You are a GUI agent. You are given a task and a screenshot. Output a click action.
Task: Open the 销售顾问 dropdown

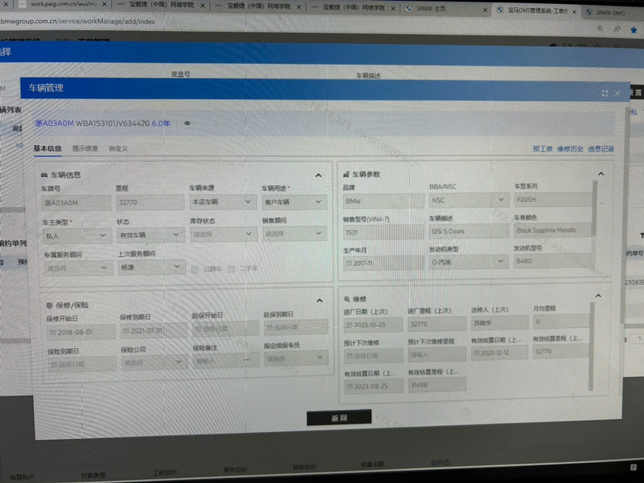point(294,234)
